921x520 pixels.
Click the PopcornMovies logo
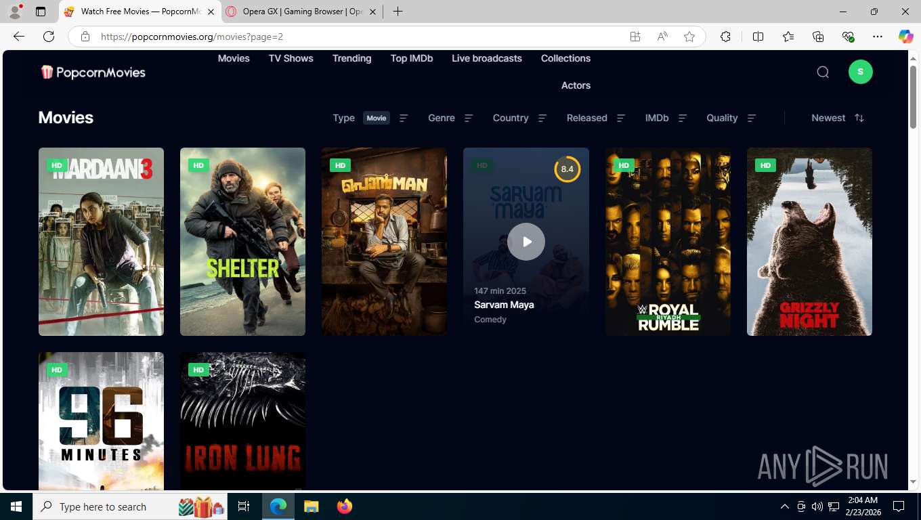point(93,72)
